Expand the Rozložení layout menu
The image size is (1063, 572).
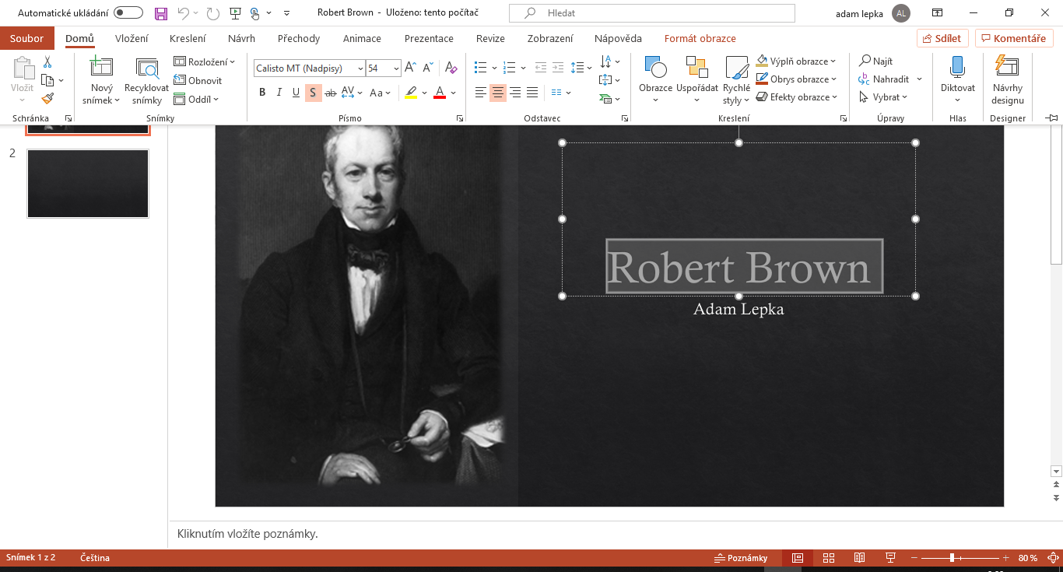point(204,61)
